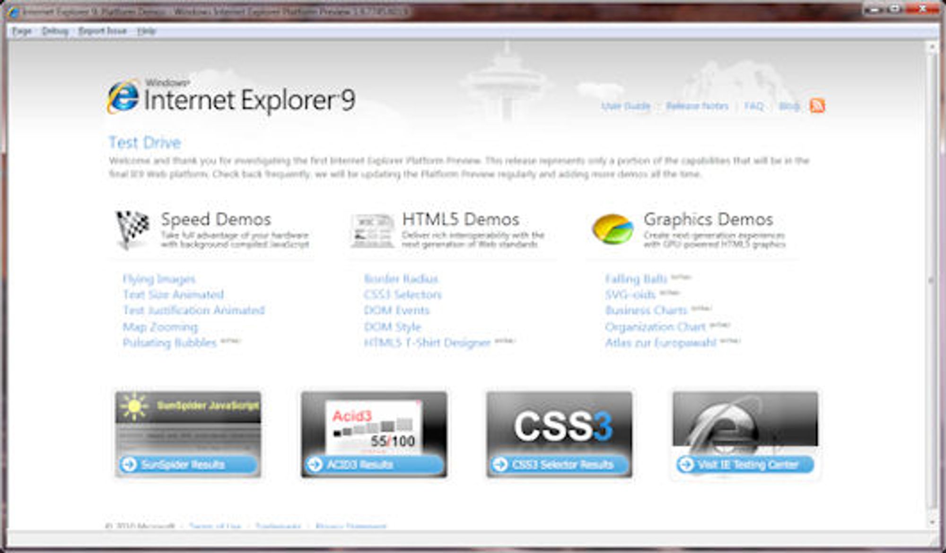This screenshot has height=553, width=946.
Task: Click the arrow icon on Visit IE Testing Center
Action: point(686,465)
